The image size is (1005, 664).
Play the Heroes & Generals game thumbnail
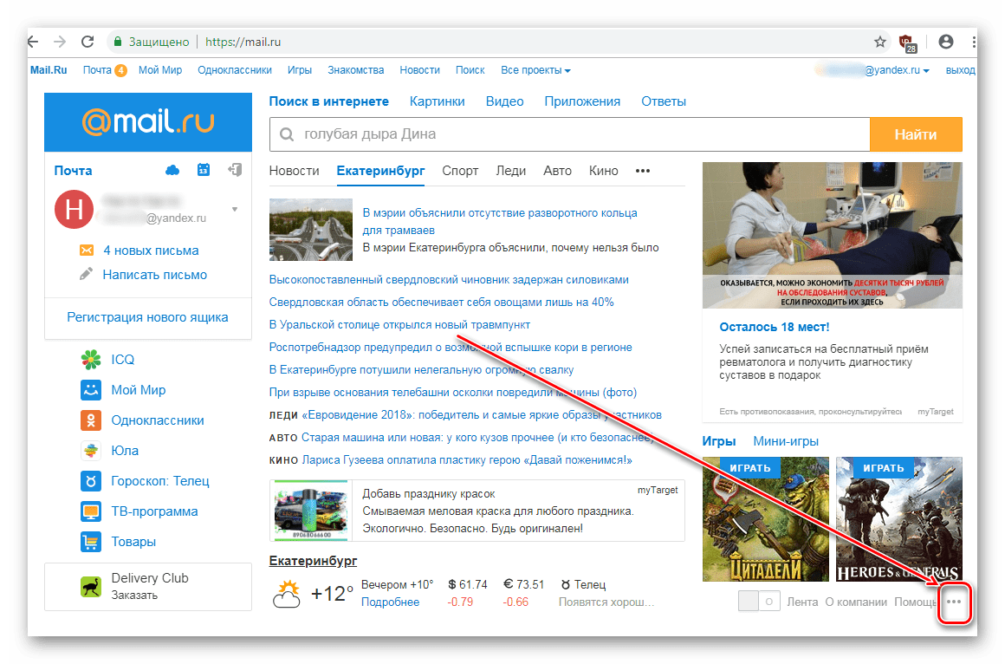pyautogui.click(x=899, y=519)
